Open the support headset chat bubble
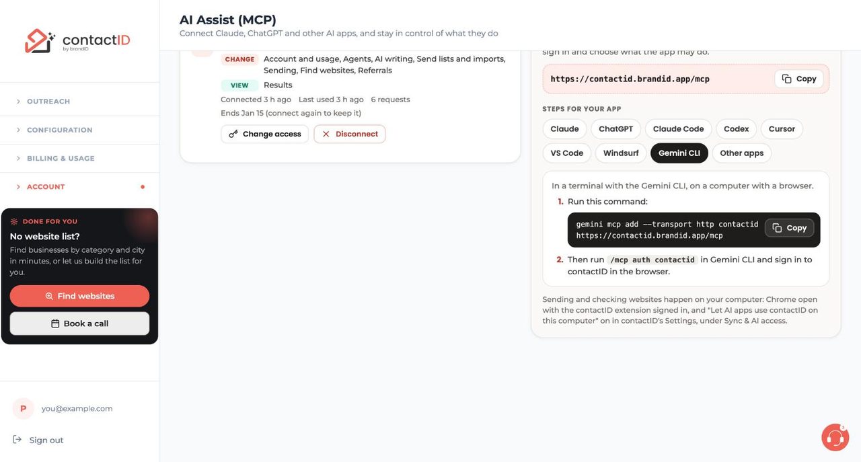This screenshot has width=861, height=462. (x=835, y=437)
